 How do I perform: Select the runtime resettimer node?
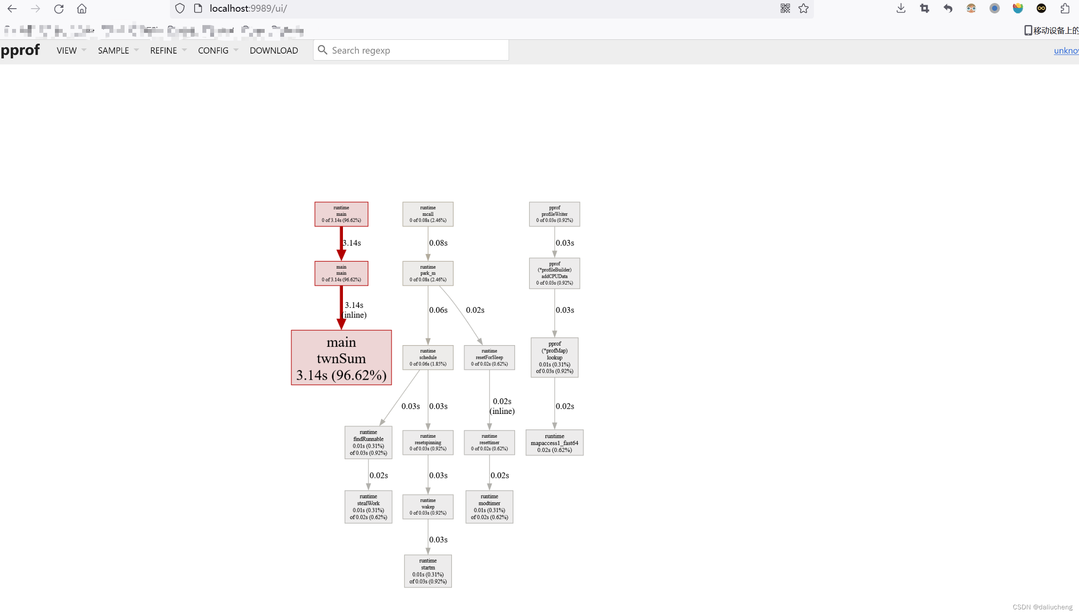tap(489, 442)
